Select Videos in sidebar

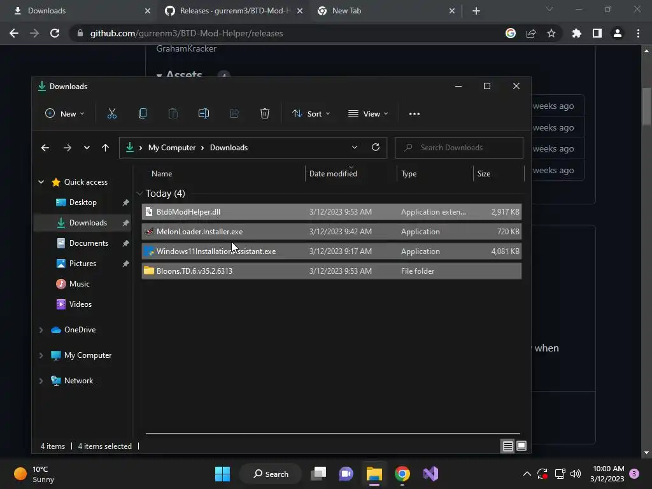80,304
